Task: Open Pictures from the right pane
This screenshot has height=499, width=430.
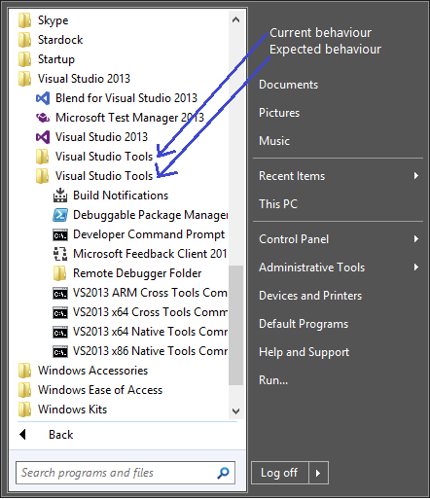Action: 279,113
